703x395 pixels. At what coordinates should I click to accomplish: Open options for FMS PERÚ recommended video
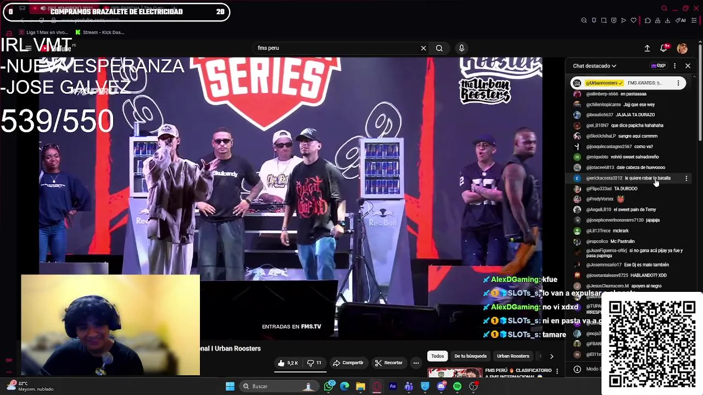(557, 371)
